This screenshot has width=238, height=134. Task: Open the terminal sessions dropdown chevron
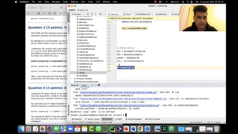pyautogui.click(x=96, y=85)
